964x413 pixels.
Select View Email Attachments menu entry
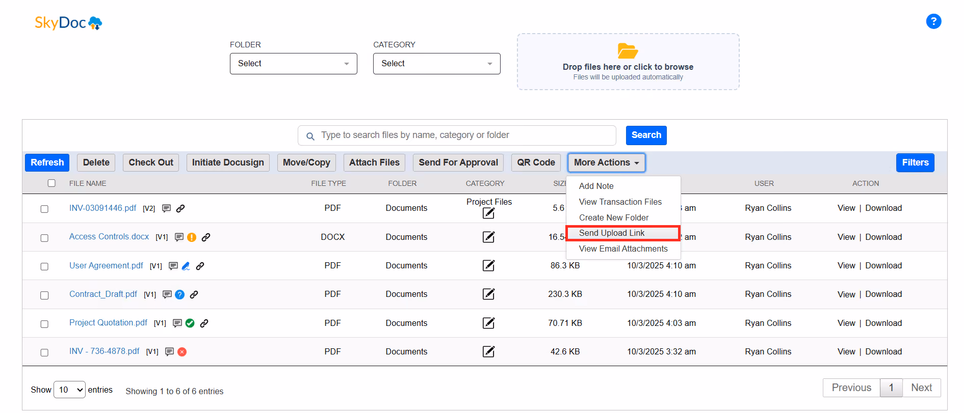pyautogui.click(x=623, y=249)
